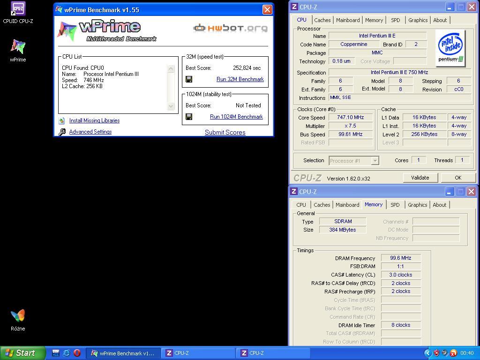
Task: Click the orange tray icon beside the clock
Action: pos(454,353)
